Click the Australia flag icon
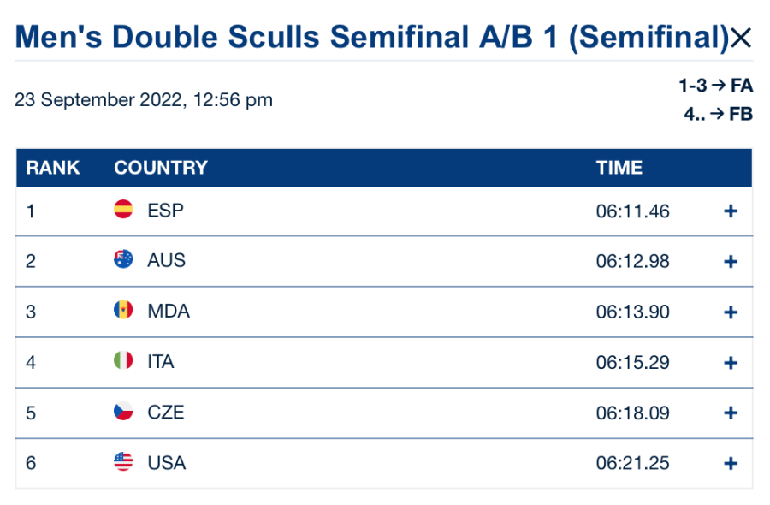Image resolution: width=770 pixels, height=505 pixels. (123, 260)
